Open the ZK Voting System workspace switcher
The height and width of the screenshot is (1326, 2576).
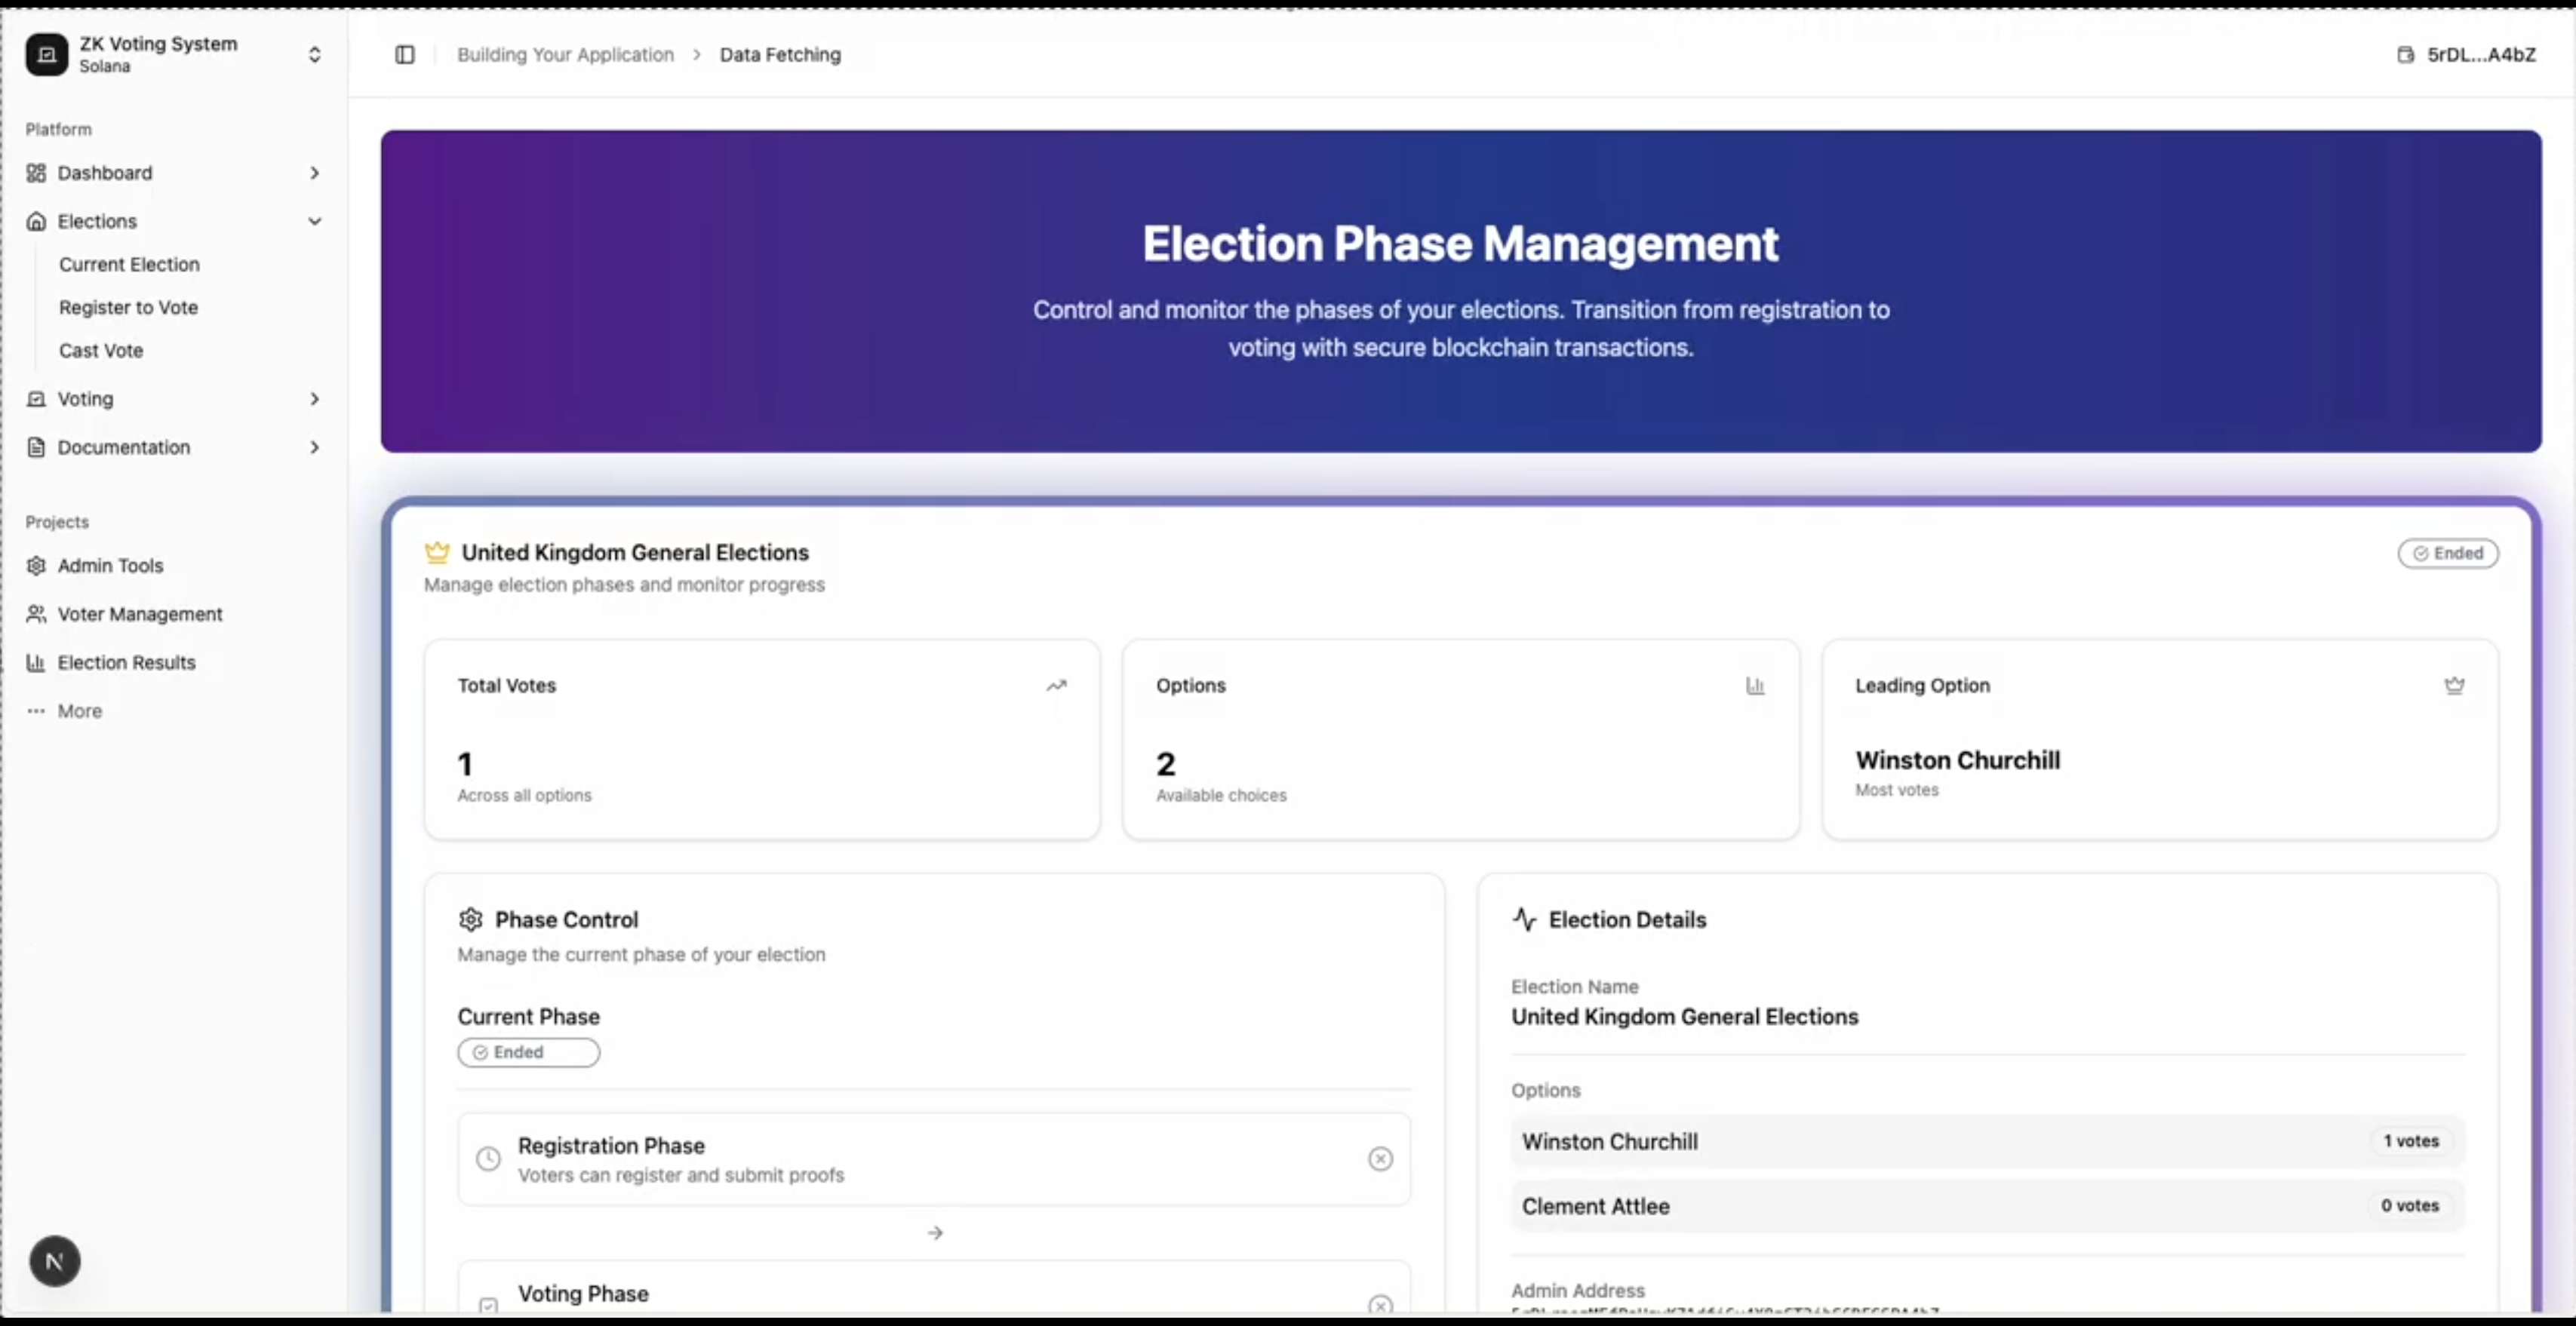(x=314, y=54)
